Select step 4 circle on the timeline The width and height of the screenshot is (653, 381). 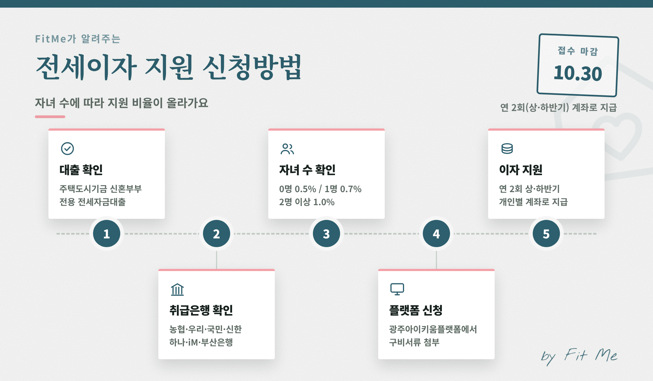coord(436,233)
